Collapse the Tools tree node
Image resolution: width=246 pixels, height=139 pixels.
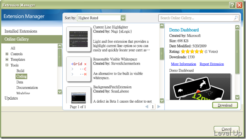[7, 65]
